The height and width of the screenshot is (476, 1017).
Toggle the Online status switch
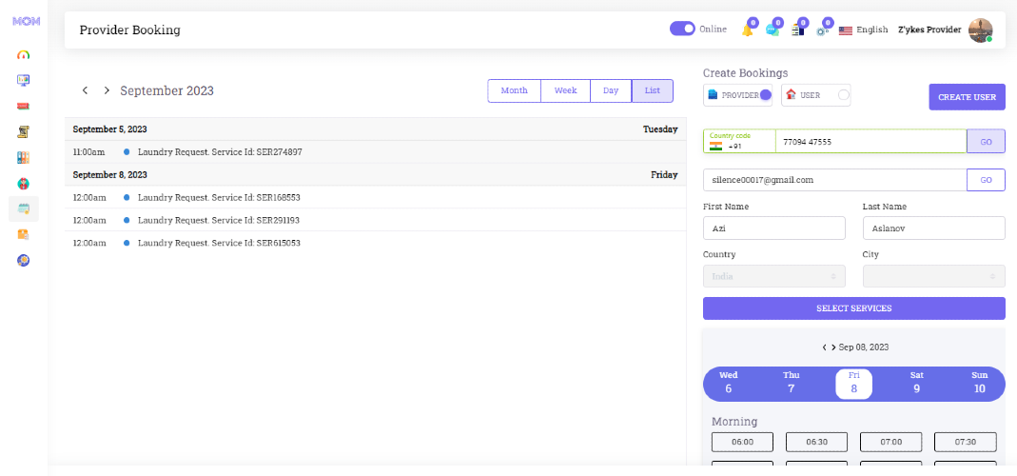[x=682, y=29]
